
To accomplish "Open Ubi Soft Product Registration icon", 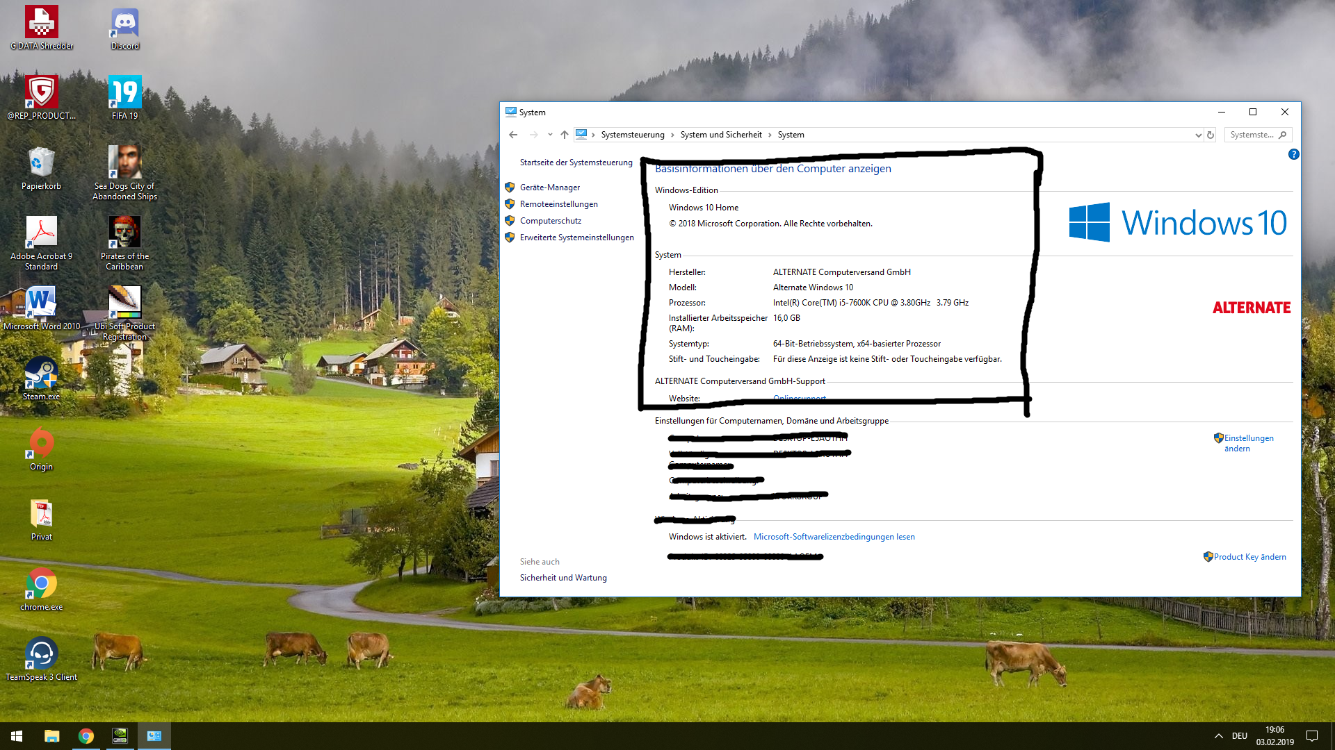I will 125,313.
